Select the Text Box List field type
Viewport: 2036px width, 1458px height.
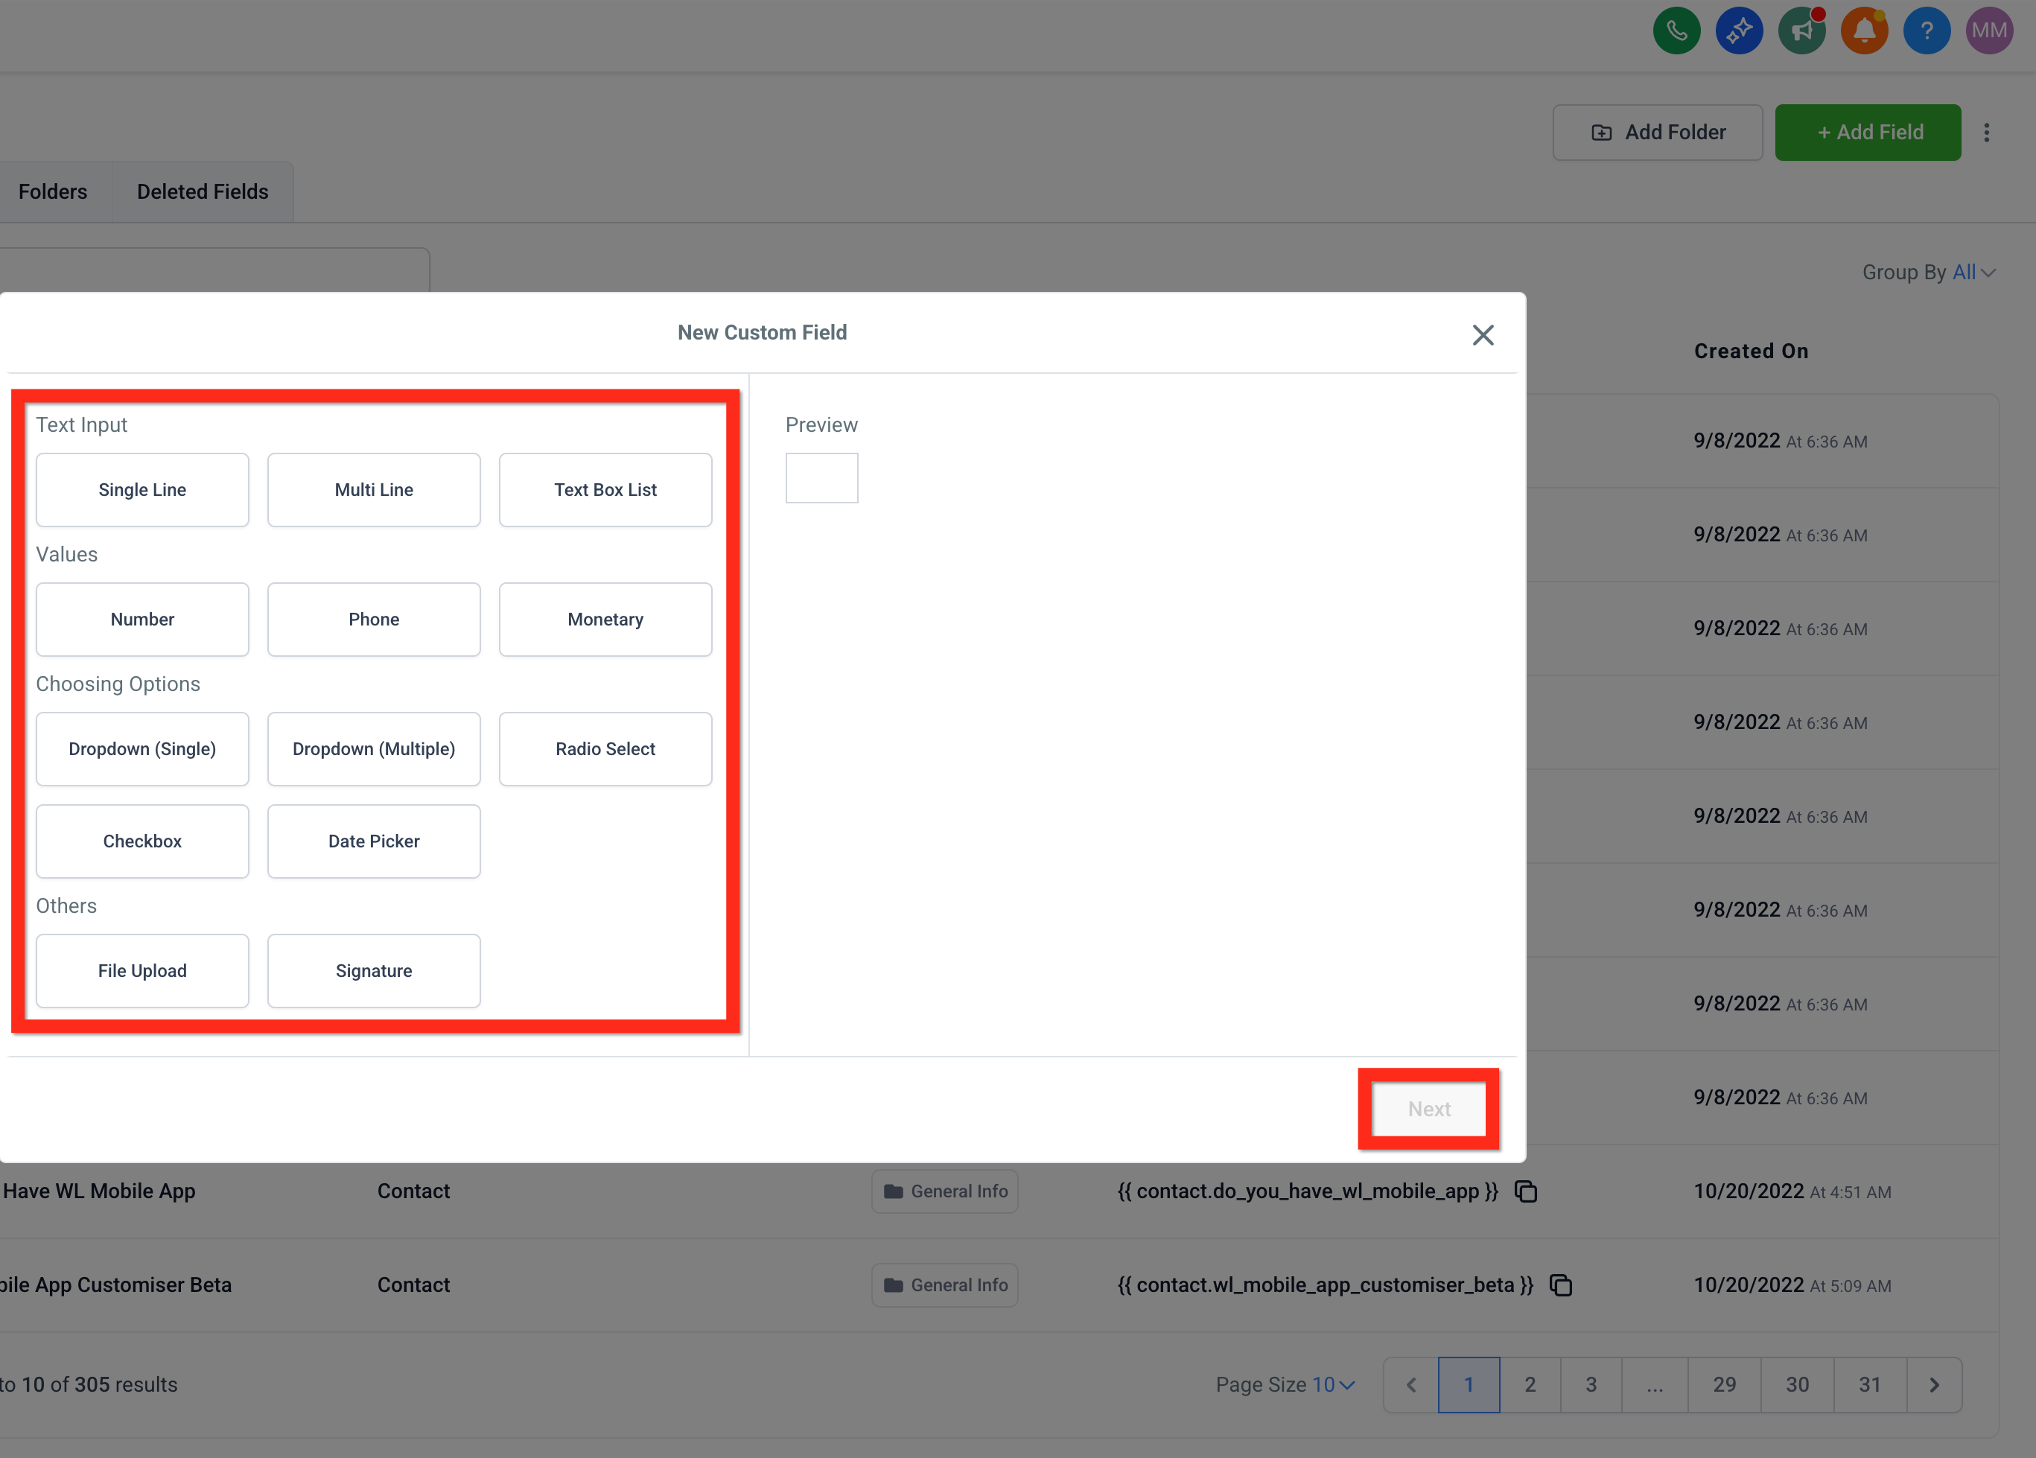pos(606,489)
